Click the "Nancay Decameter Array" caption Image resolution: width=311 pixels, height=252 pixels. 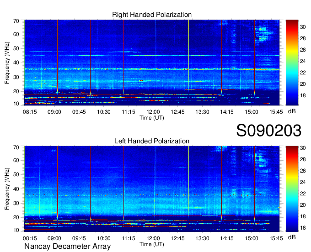pyautogui.click(x=67, y=246)
